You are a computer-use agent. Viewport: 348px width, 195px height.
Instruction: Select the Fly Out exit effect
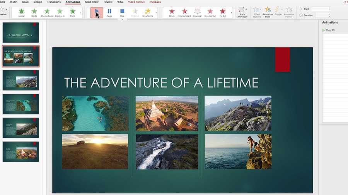[223, 12]
